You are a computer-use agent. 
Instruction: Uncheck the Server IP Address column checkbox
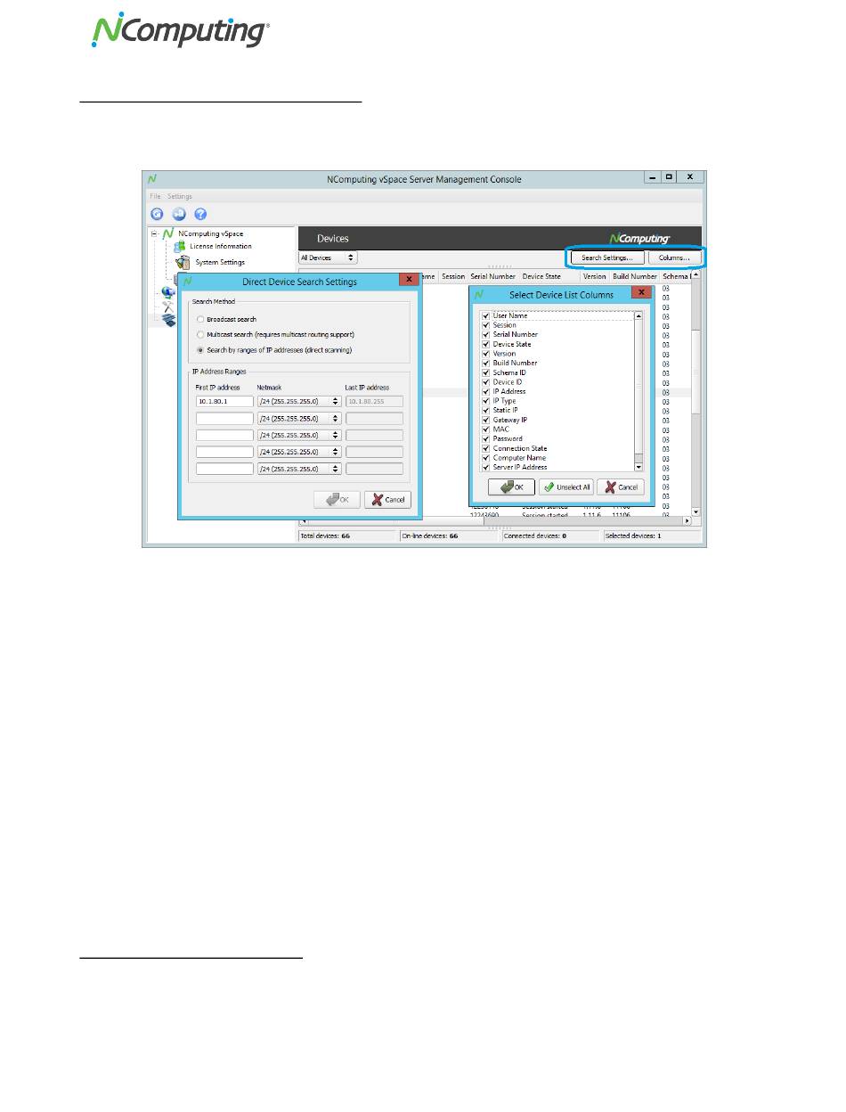[x=485, y=467]
